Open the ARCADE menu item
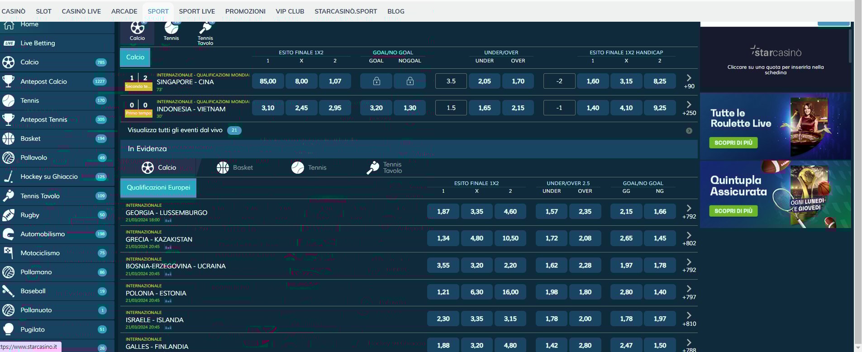 [x=124, y=11]
